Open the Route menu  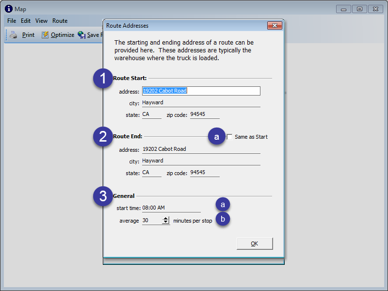pyautogui.click(x=60, y=21)
